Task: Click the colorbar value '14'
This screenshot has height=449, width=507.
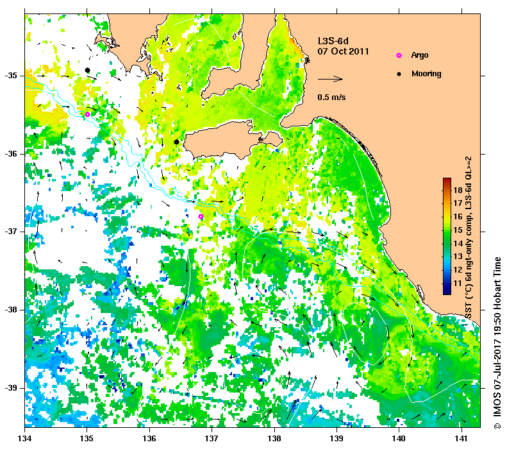Action: [458, 243]
